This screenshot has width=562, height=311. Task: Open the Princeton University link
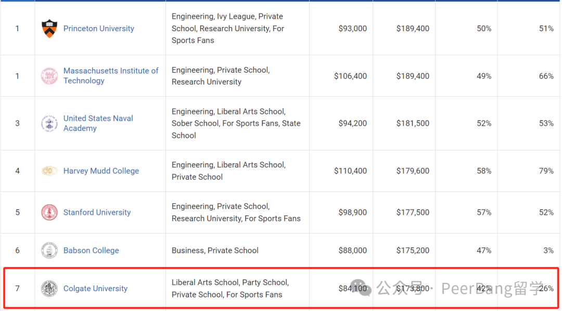coord(98,29)
